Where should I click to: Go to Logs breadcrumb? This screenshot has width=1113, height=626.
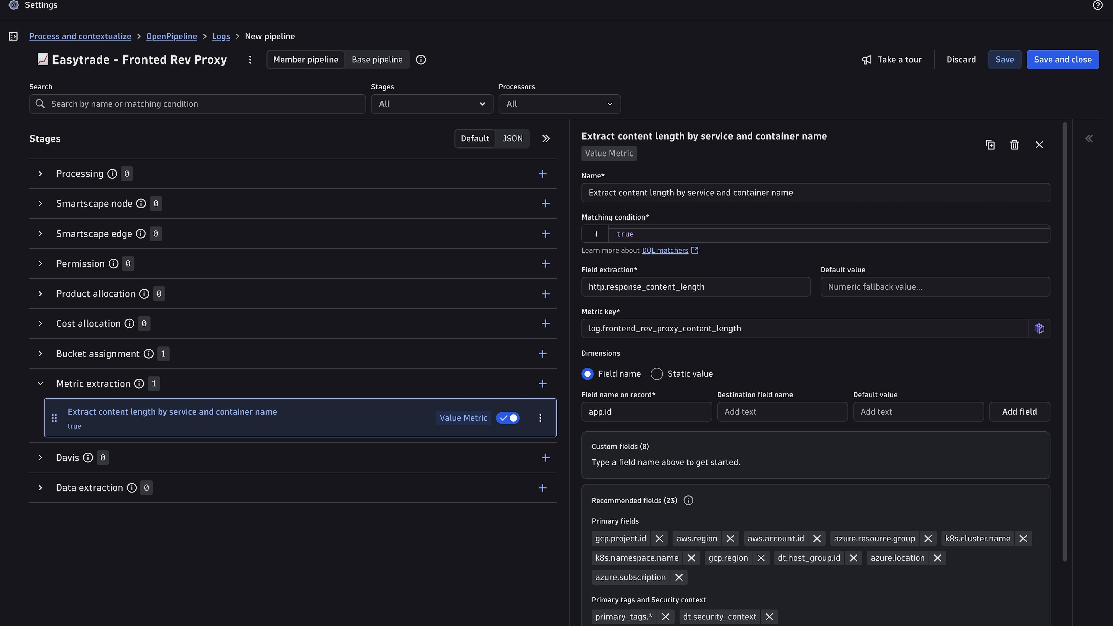(x=221, y=36)
